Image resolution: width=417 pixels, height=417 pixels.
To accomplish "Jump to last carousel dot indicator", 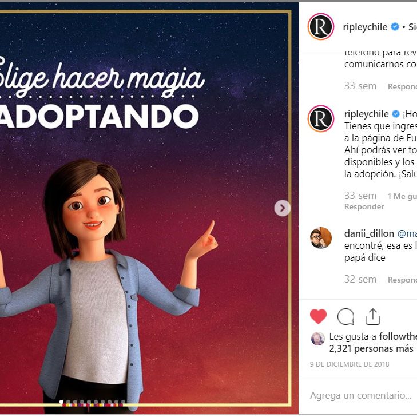I will [123, 402].
